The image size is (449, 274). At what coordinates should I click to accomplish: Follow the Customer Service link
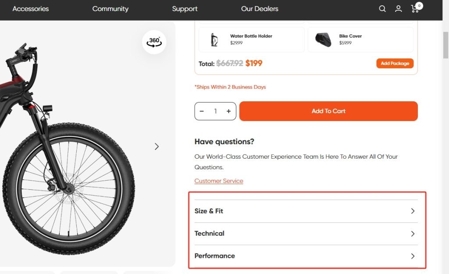click(x=219, y=181)
